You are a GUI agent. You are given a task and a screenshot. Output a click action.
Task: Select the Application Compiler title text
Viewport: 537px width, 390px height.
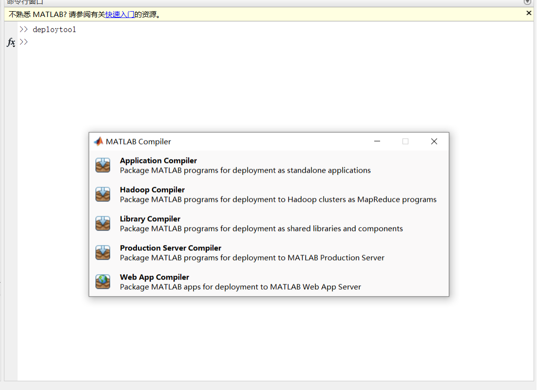pyautogui.click(x=158, y=160)
